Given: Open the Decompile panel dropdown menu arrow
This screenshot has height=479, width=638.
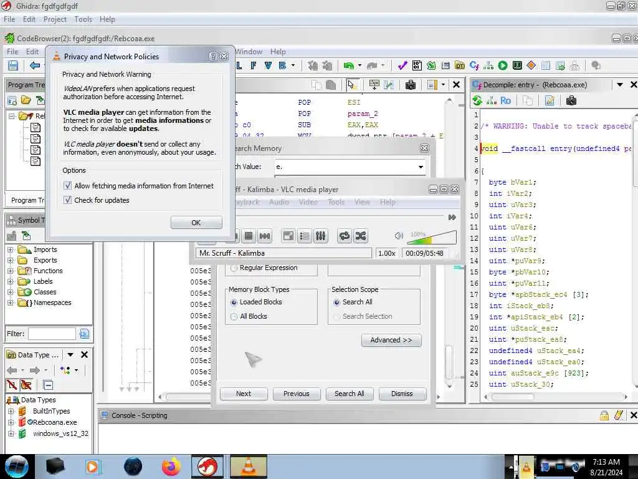Looking at the screenshot, I should pos(620,85).
